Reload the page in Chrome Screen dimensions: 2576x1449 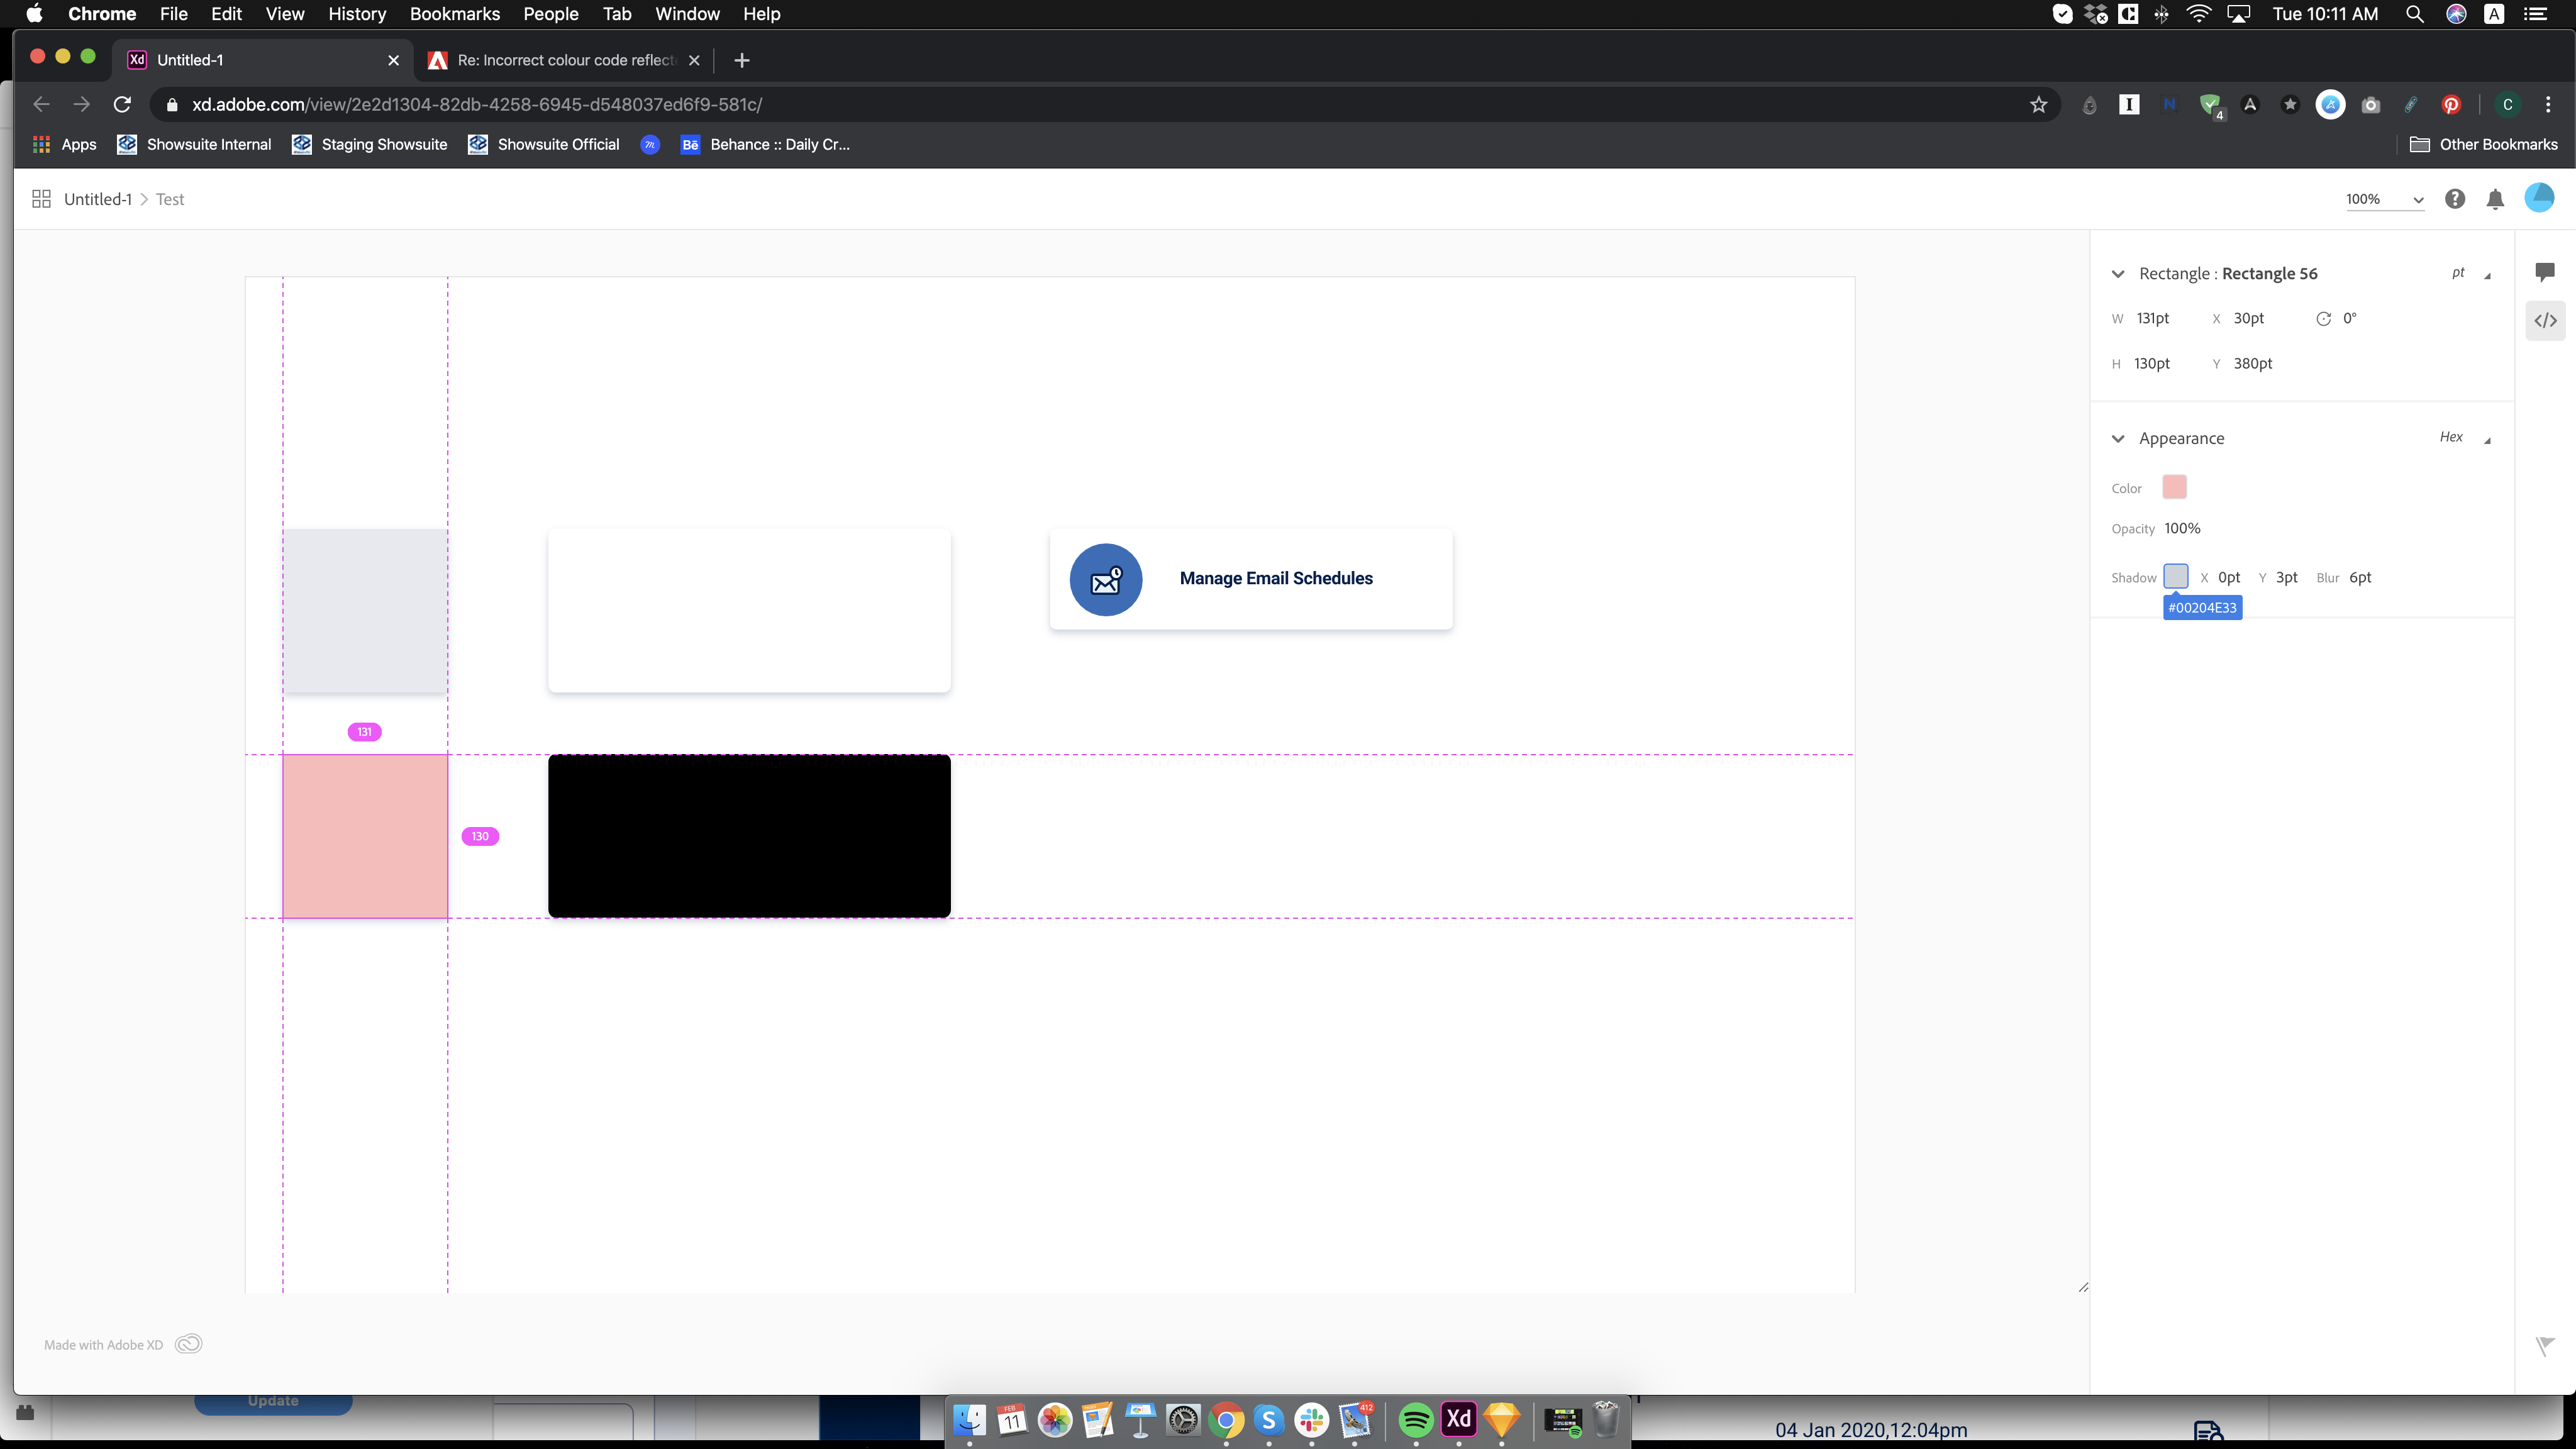(x=122, y=105)
